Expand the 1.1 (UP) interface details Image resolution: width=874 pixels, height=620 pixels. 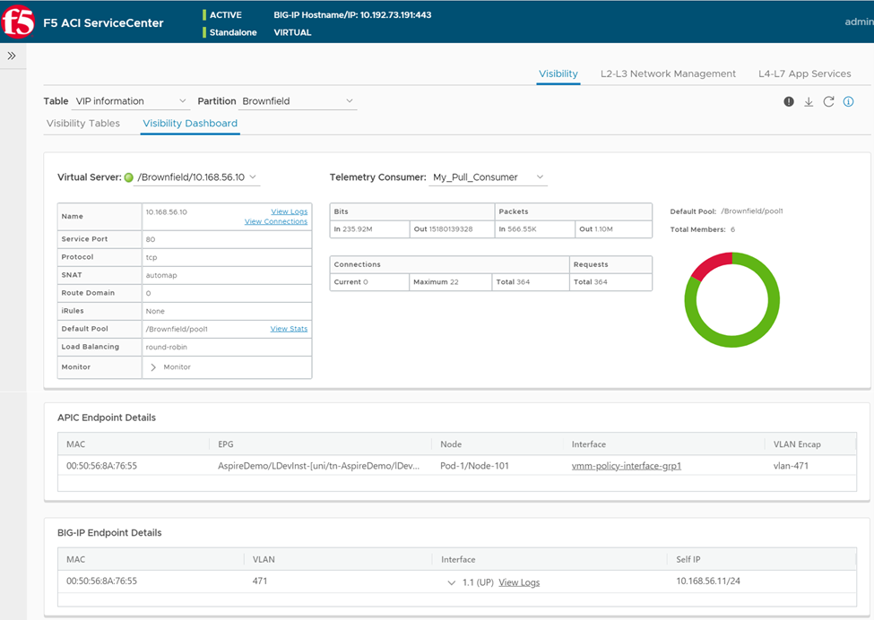tap(453, 581)
